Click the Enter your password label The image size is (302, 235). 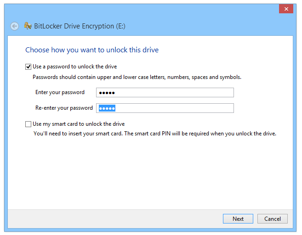(x=60, y=92)
